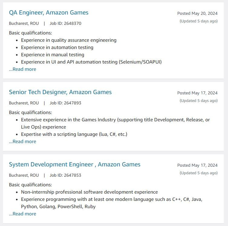The width and height of the screenshot is (228, 226).
Task: Click Posted May 17, 2024 on Senior Tech Designer
Action: (197, 93)
